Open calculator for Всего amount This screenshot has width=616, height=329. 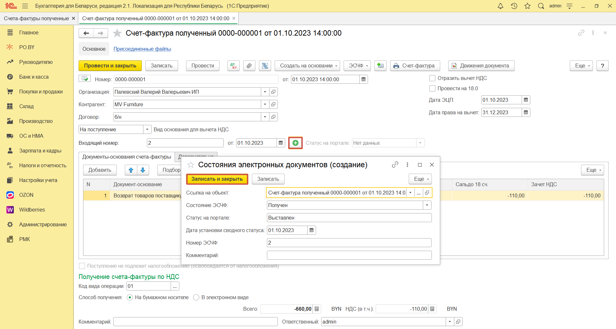click(x=317, y=309)
